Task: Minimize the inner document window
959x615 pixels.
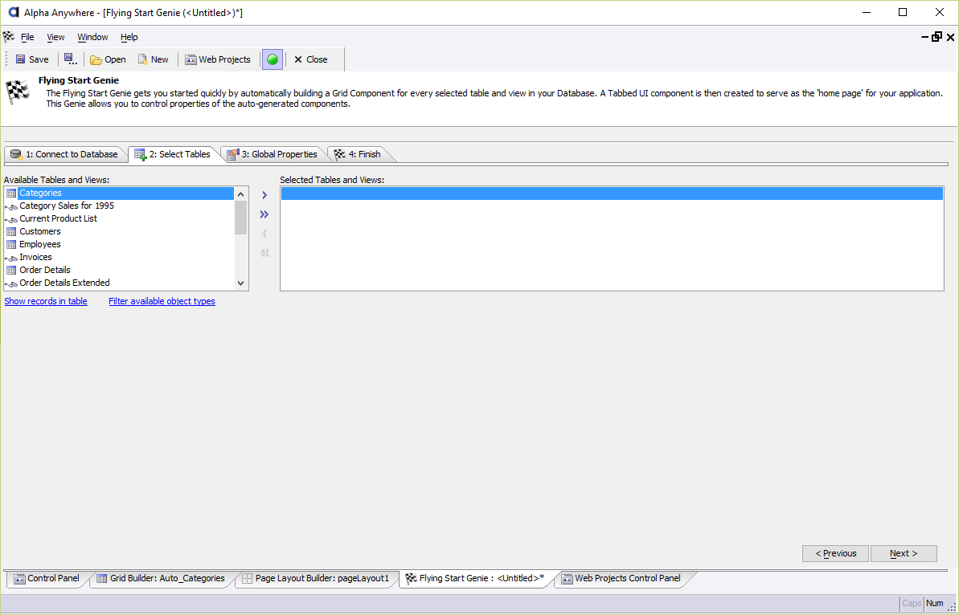Action: coord(924,37)
